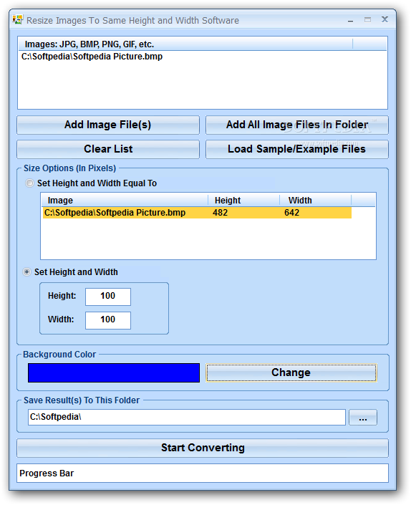Minimize the Resize Images window

(x=350, y=21)
